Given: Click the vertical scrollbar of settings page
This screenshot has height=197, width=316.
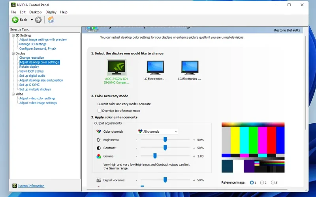Looking at the screenshot, I should [306, 82].
